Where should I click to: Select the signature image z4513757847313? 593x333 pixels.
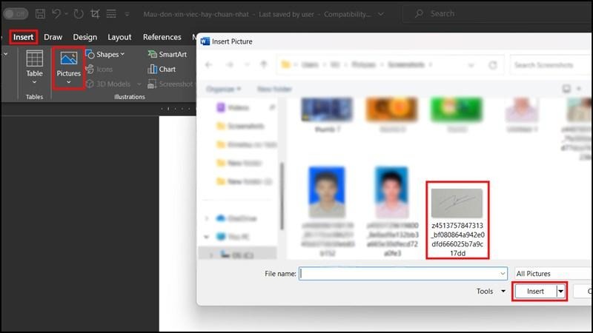pyautogui.click(x=457, y=219)
